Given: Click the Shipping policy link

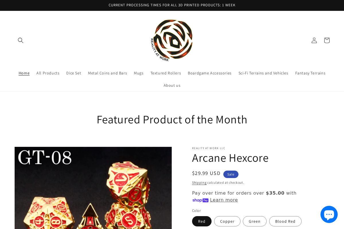Looking at the screenshot, I should [x=199, y=183].
